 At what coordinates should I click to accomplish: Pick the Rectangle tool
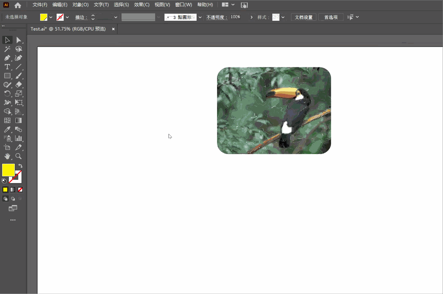click(7, 76)
